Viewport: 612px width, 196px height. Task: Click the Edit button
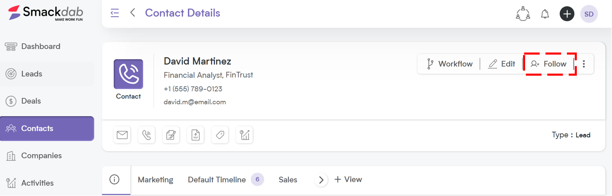pos(502,64)
